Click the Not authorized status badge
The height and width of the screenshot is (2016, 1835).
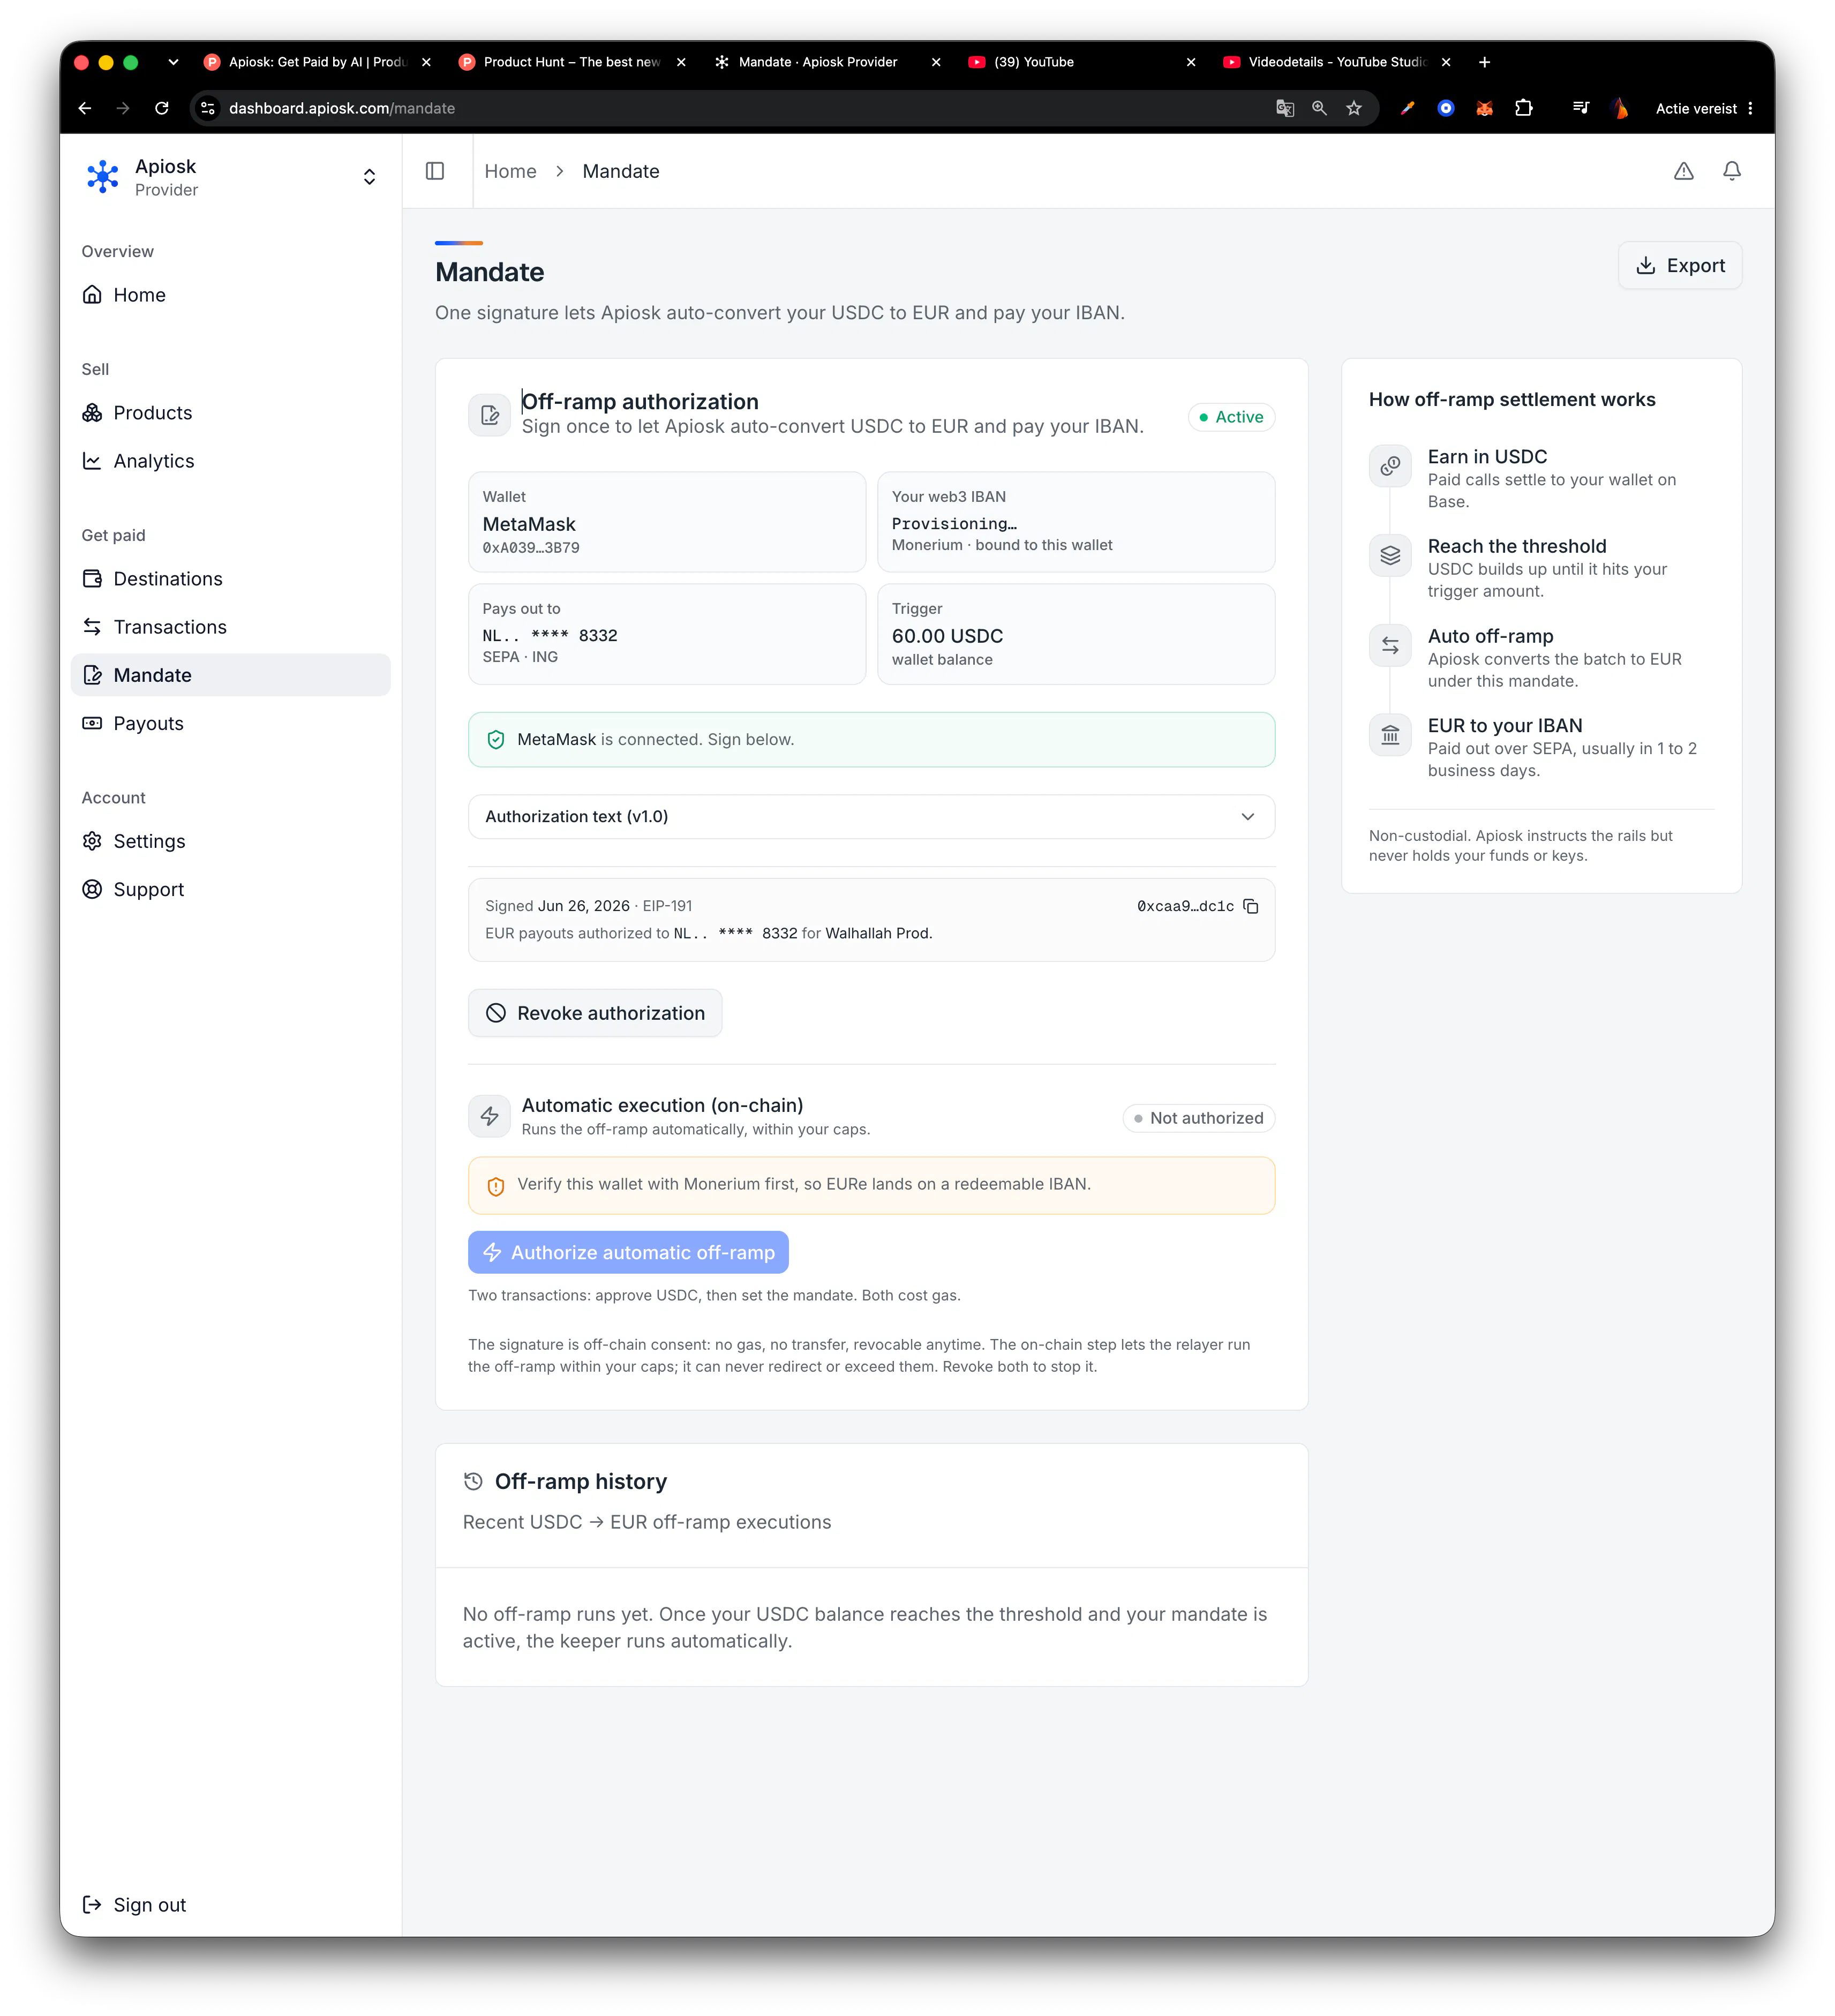[1198, 1118]
